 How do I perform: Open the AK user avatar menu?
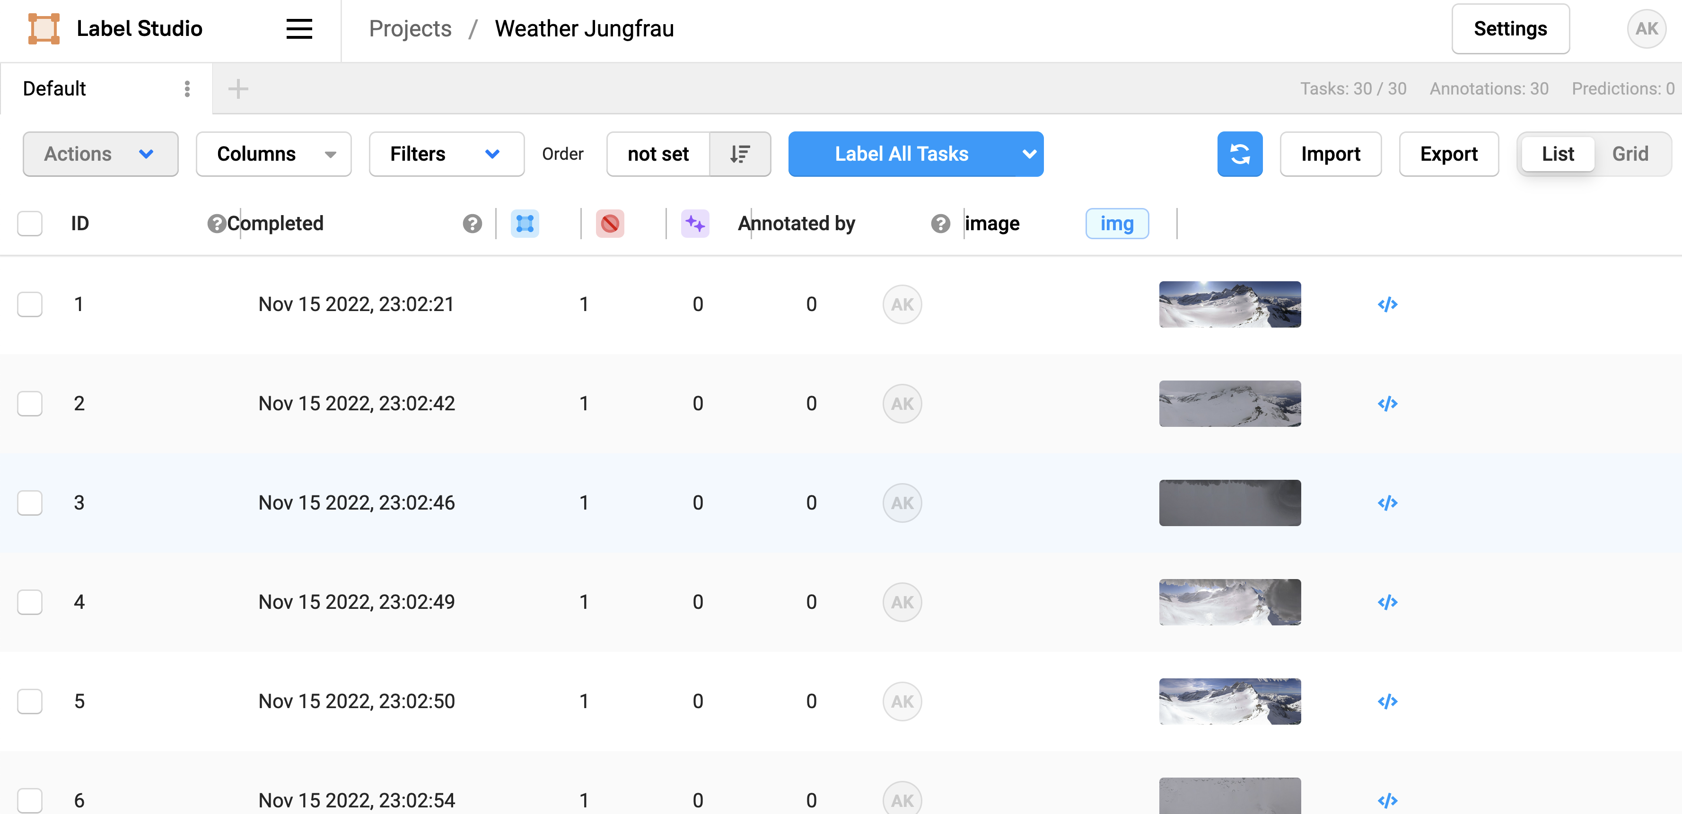[1646, 29]
